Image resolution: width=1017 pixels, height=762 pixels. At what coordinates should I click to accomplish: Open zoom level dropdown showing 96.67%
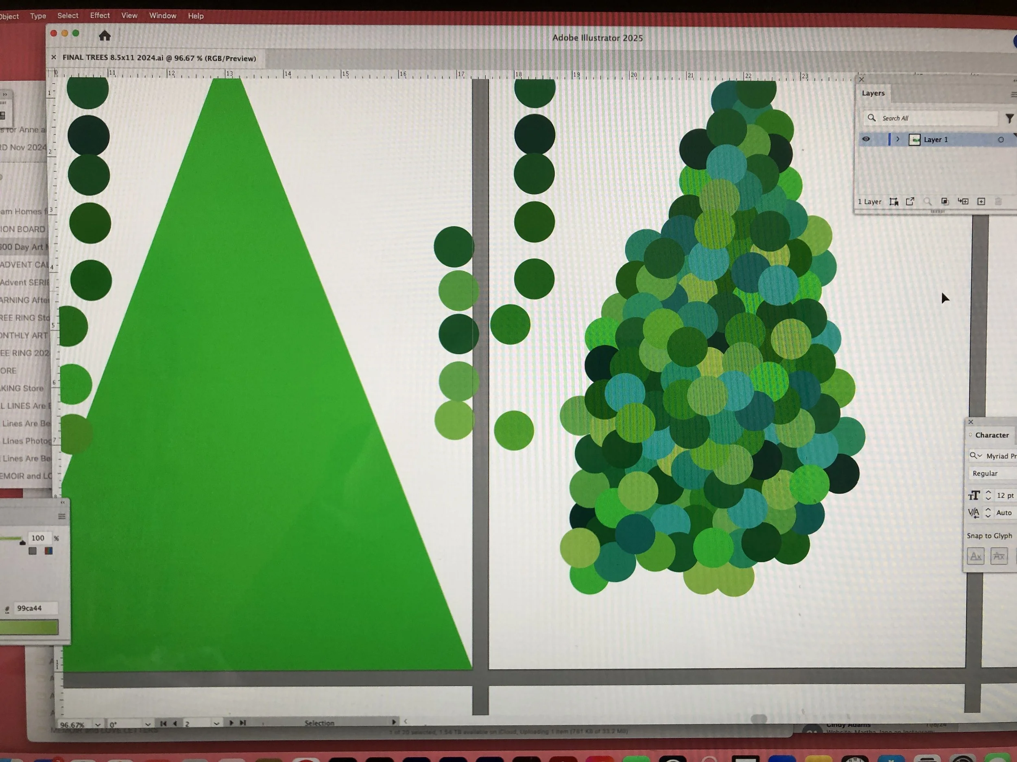pyautogui.click(x=98, y=724)
